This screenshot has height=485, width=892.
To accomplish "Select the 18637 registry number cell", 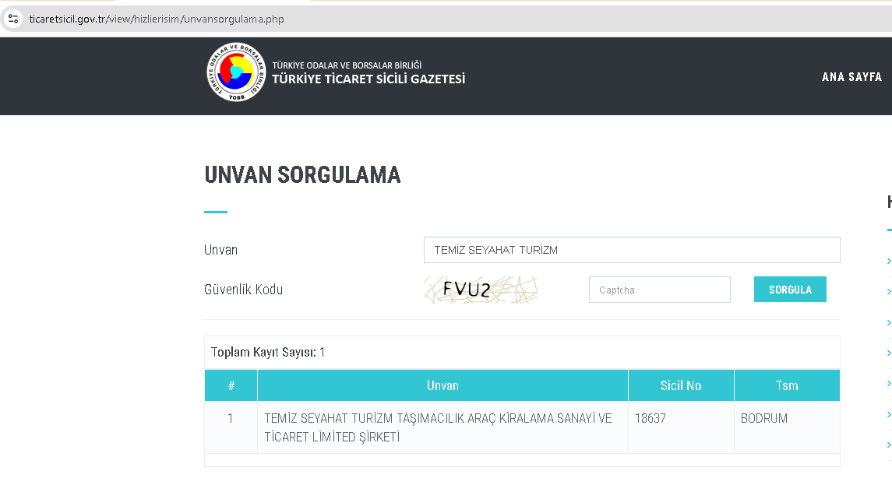I will [x=681, y=427].
